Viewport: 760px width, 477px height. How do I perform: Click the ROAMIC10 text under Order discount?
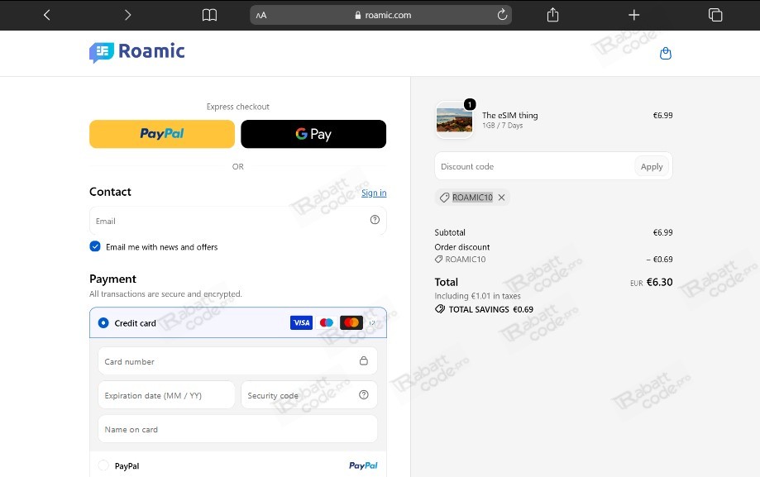point(466,260)
